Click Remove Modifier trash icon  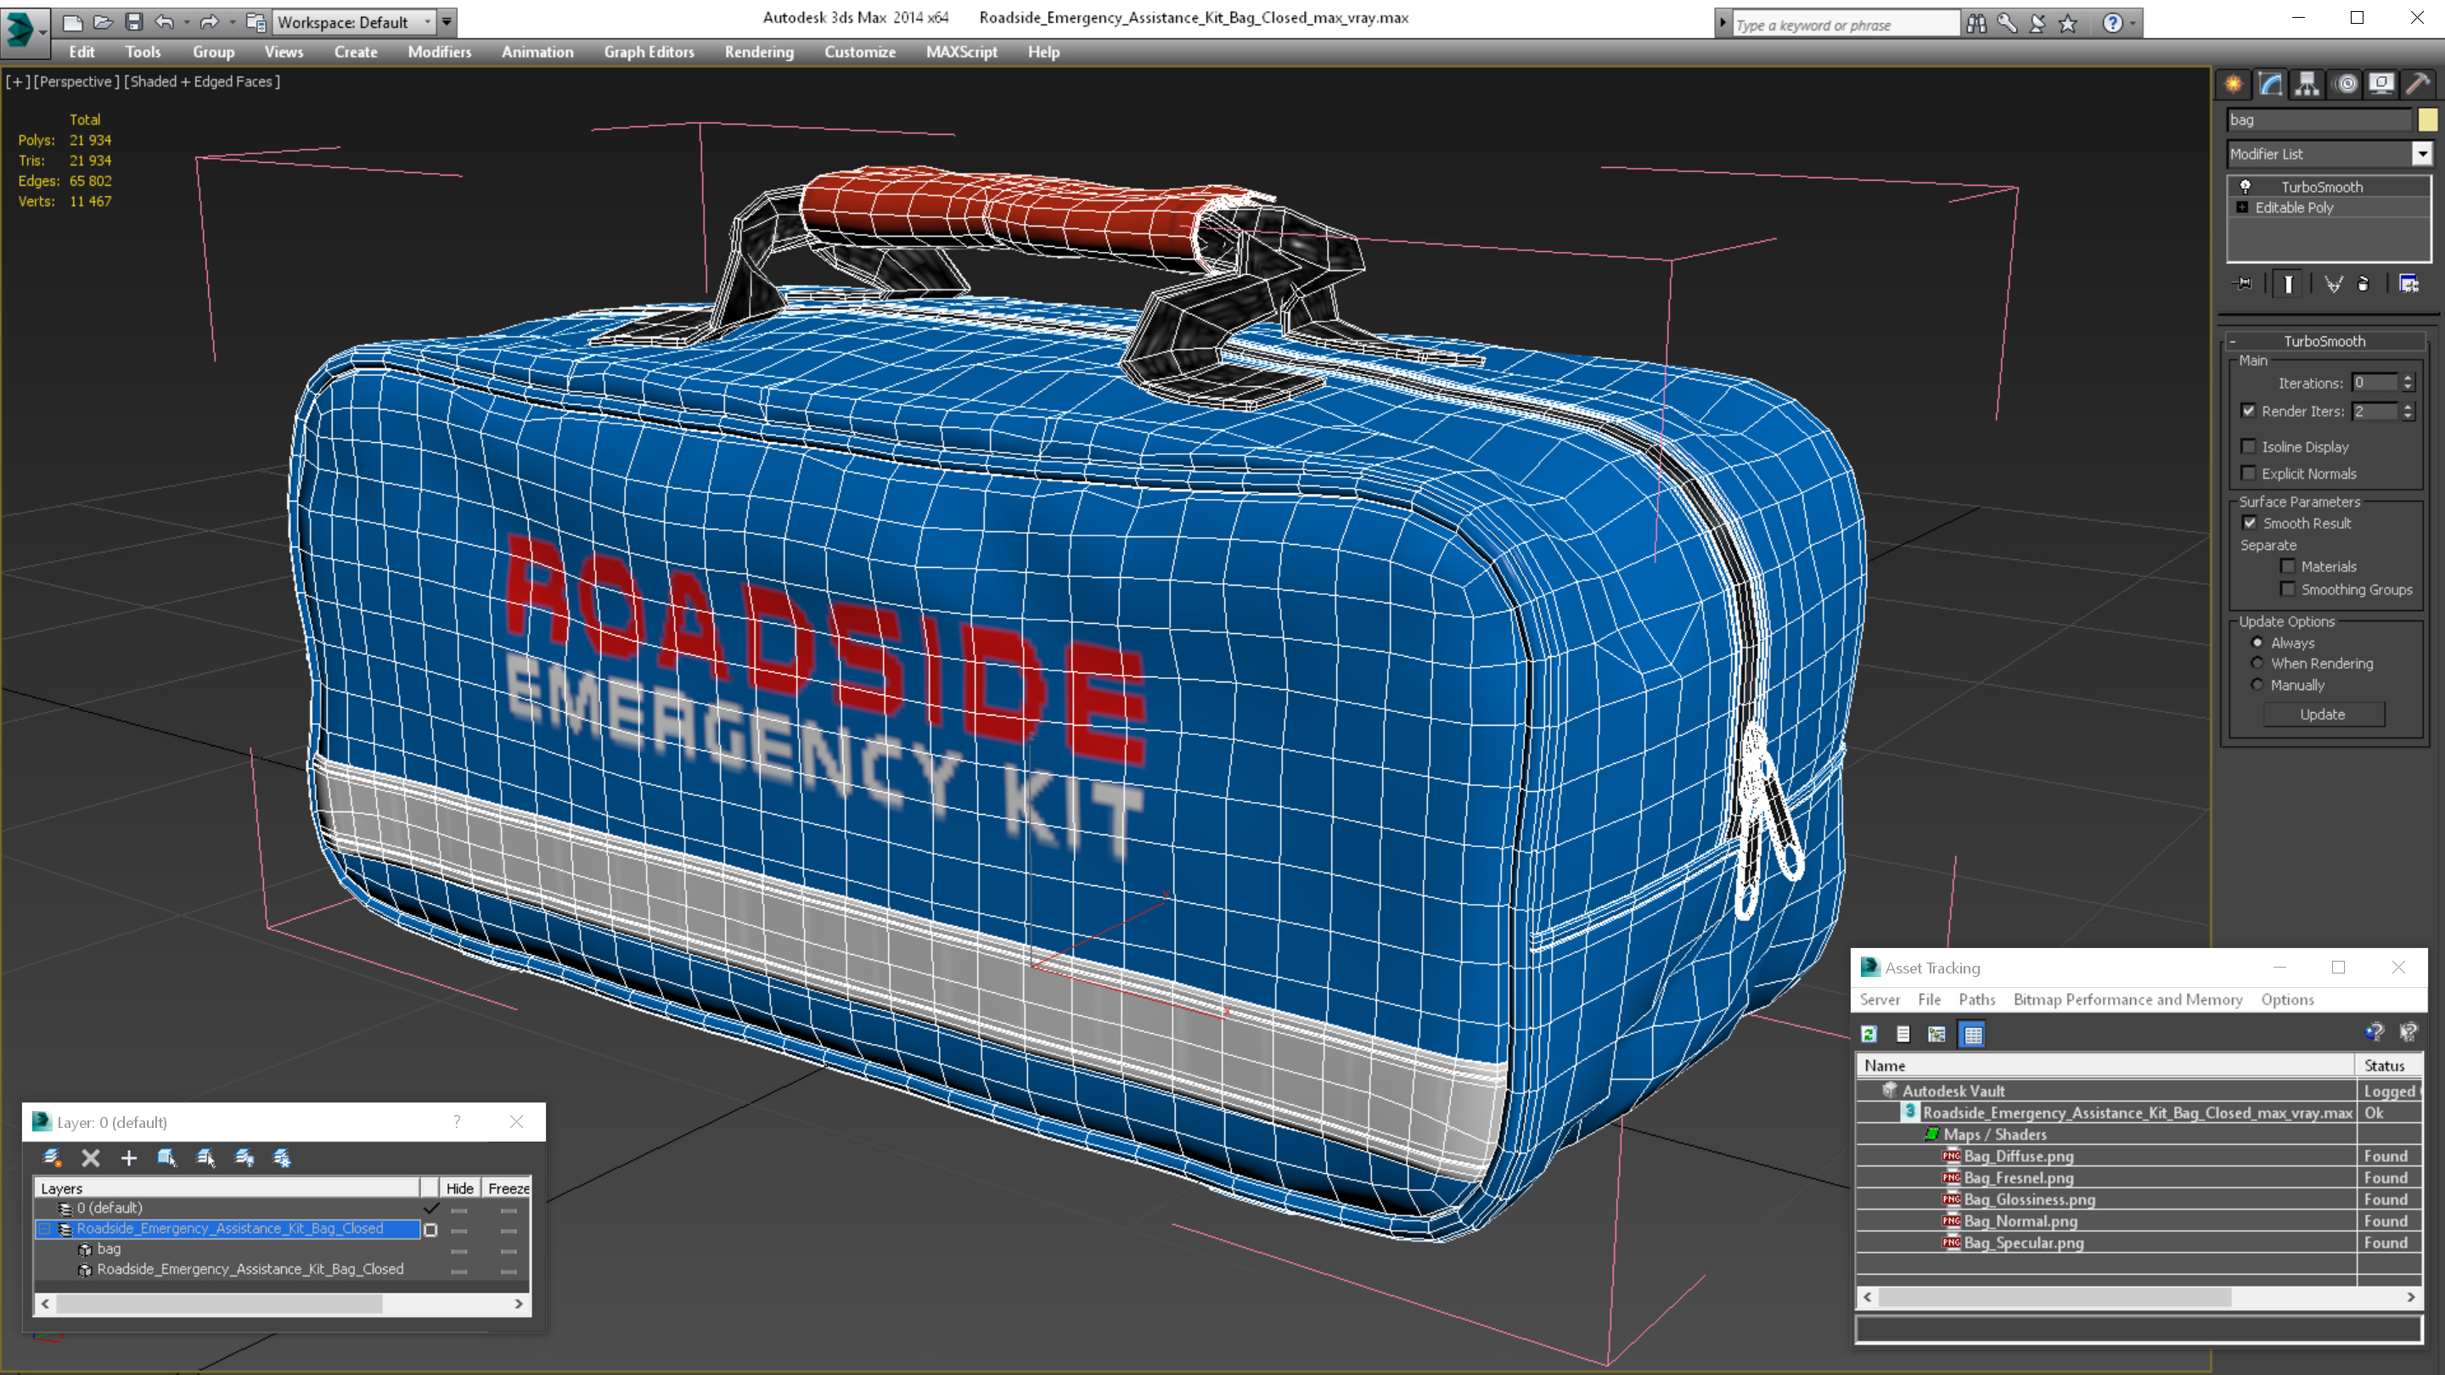[x=2363, y=283]
